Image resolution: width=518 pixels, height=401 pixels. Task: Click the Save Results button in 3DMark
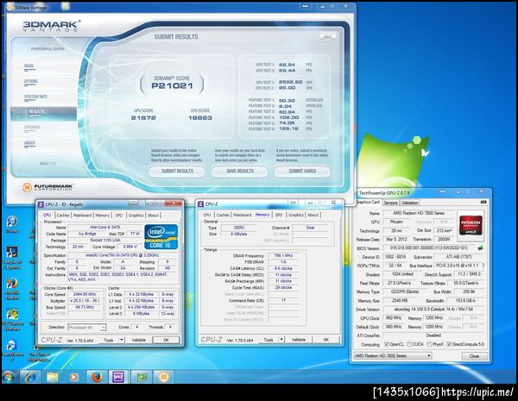coord(240,171)
